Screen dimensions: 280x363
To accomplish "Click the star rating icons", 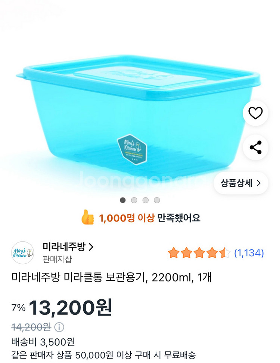I will click(x=199, y=253).
